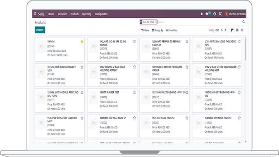Favorite 15413840 CYLINDER NMB-12
The height and width of the screenshot is (157, 279).
pyautogui.click(x=239, y=118)
